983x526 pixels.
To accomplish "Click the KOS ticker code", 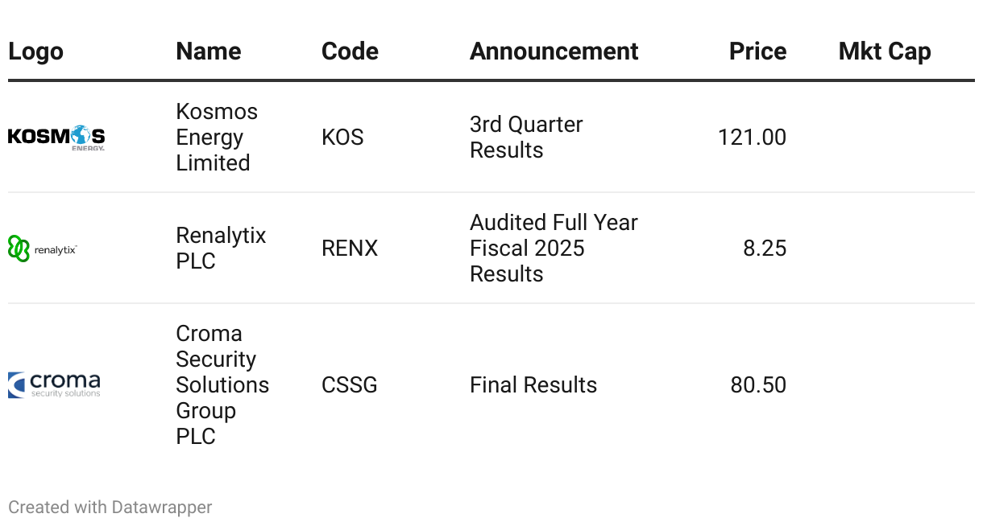I will (342, 138).
